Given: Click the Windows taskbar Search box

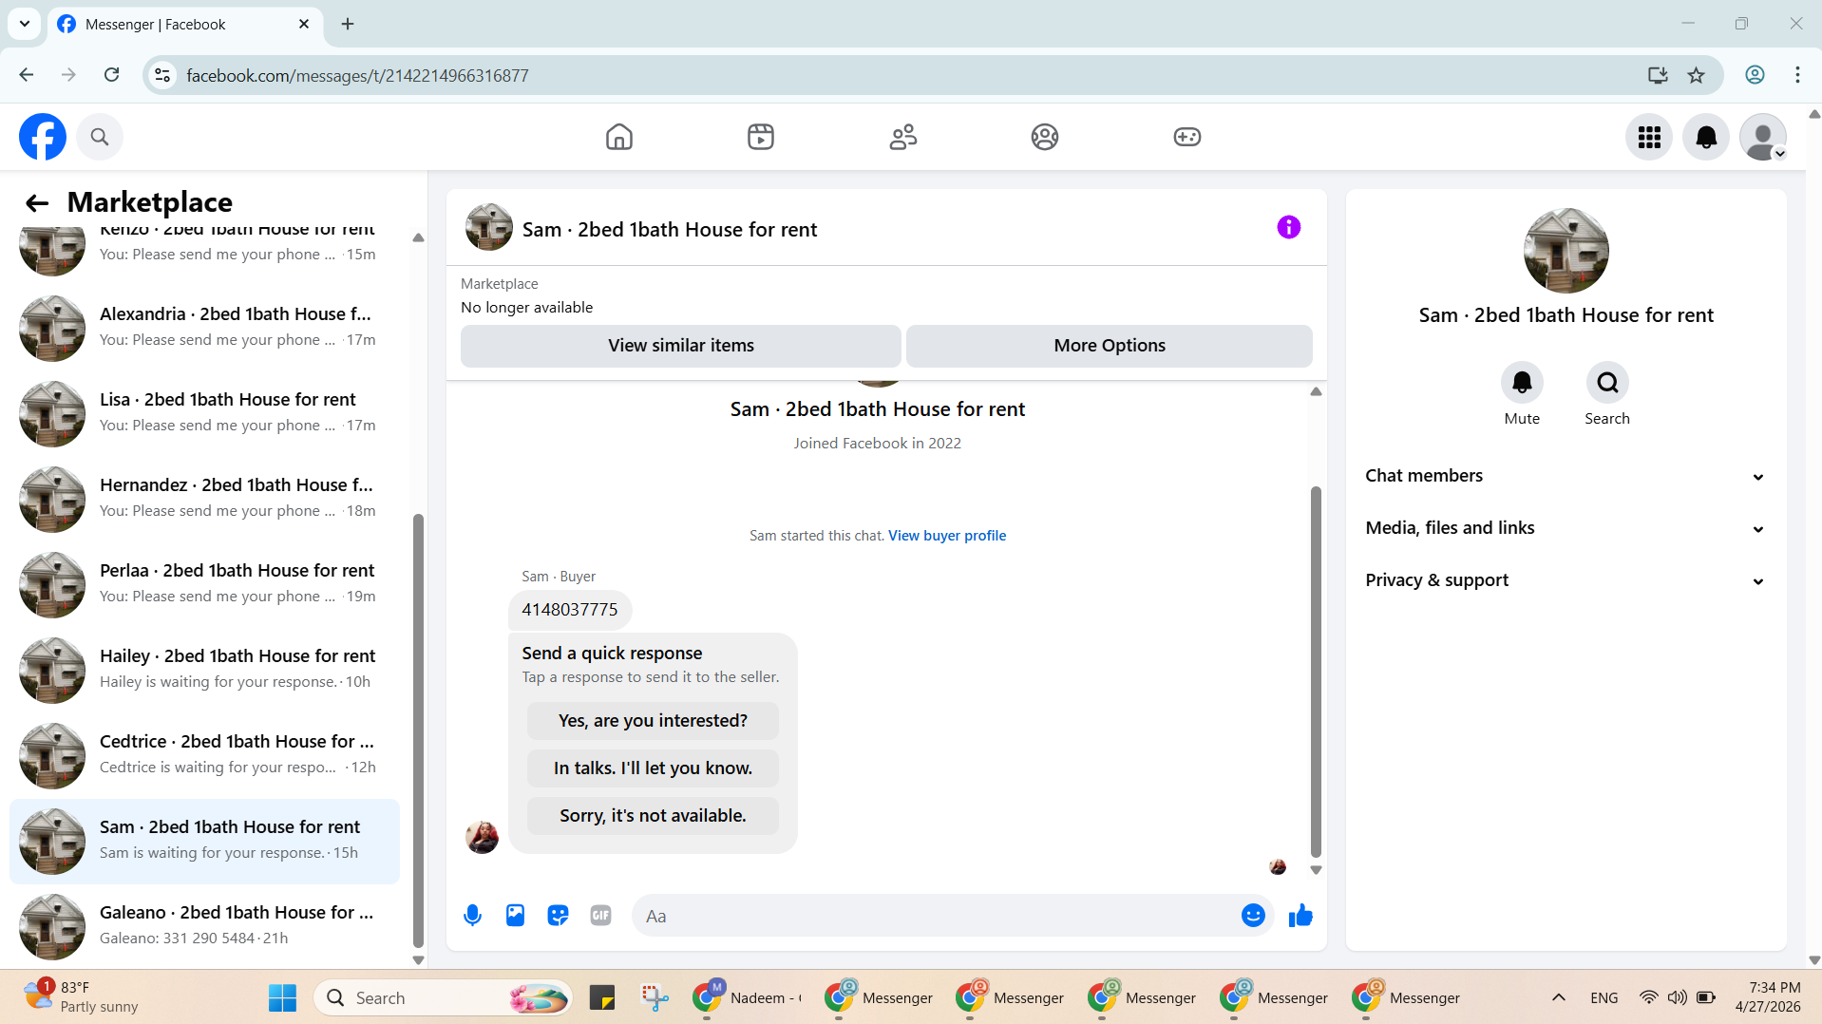Looking at the screenshot, I should tap(443, 997).
